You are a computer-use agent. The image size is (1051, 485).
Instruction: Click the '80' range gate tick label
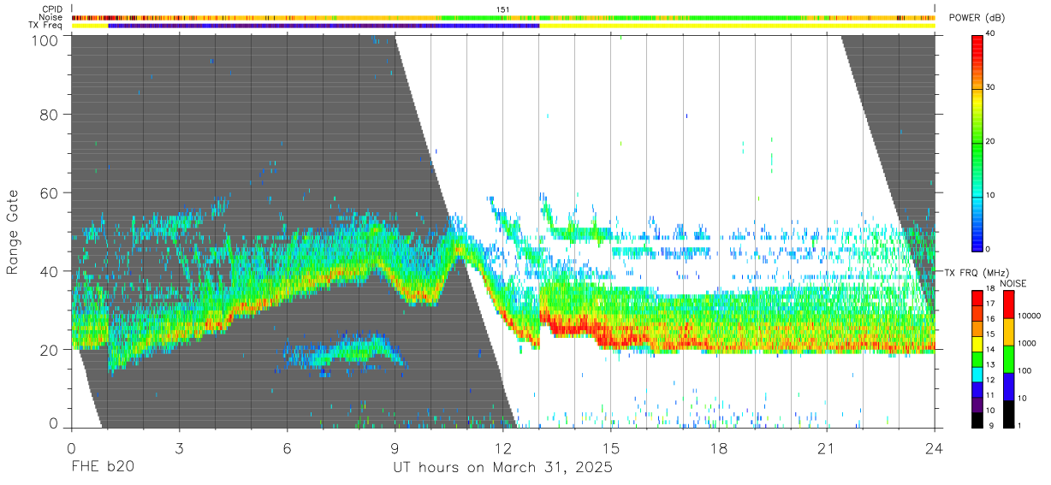coord(50,114)
